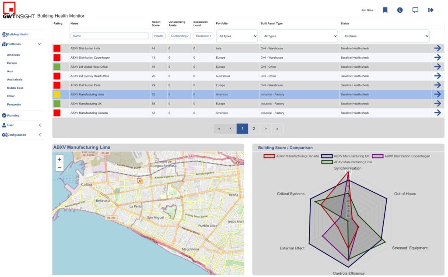Open ABXV Ltd Global Head Office arrow
This screenshot has width=448, height=277.
click(x=437, y=67)
